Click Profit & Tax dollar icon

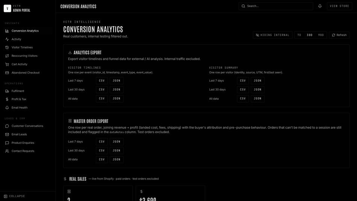(7, 99)
